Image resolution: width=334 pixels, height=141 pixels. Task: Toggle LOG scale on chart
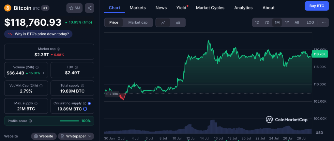(311, 22)
